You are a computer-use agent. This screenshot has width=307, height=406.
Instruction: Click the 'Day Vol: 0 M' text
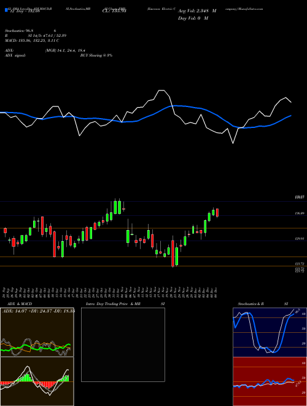click(193, 18)
